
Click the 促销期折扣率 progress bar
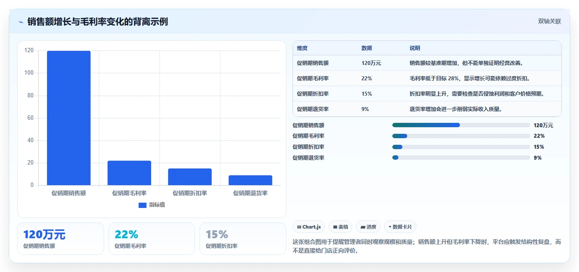click(461, 147)
